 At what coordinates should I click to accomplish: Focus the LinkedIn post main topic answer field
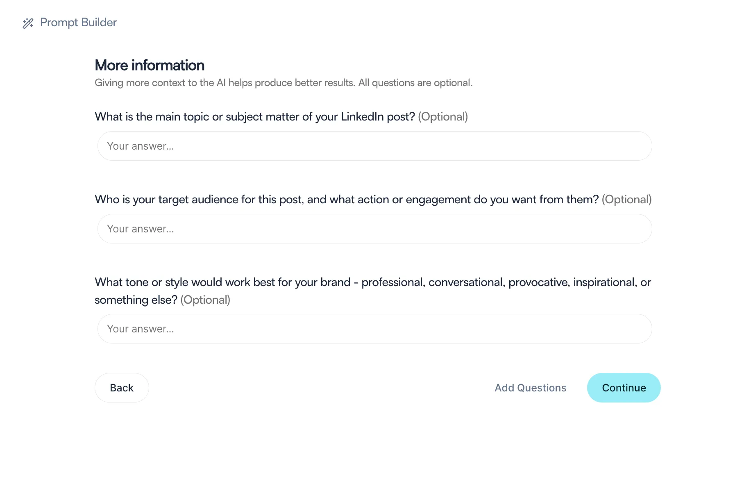374,146
